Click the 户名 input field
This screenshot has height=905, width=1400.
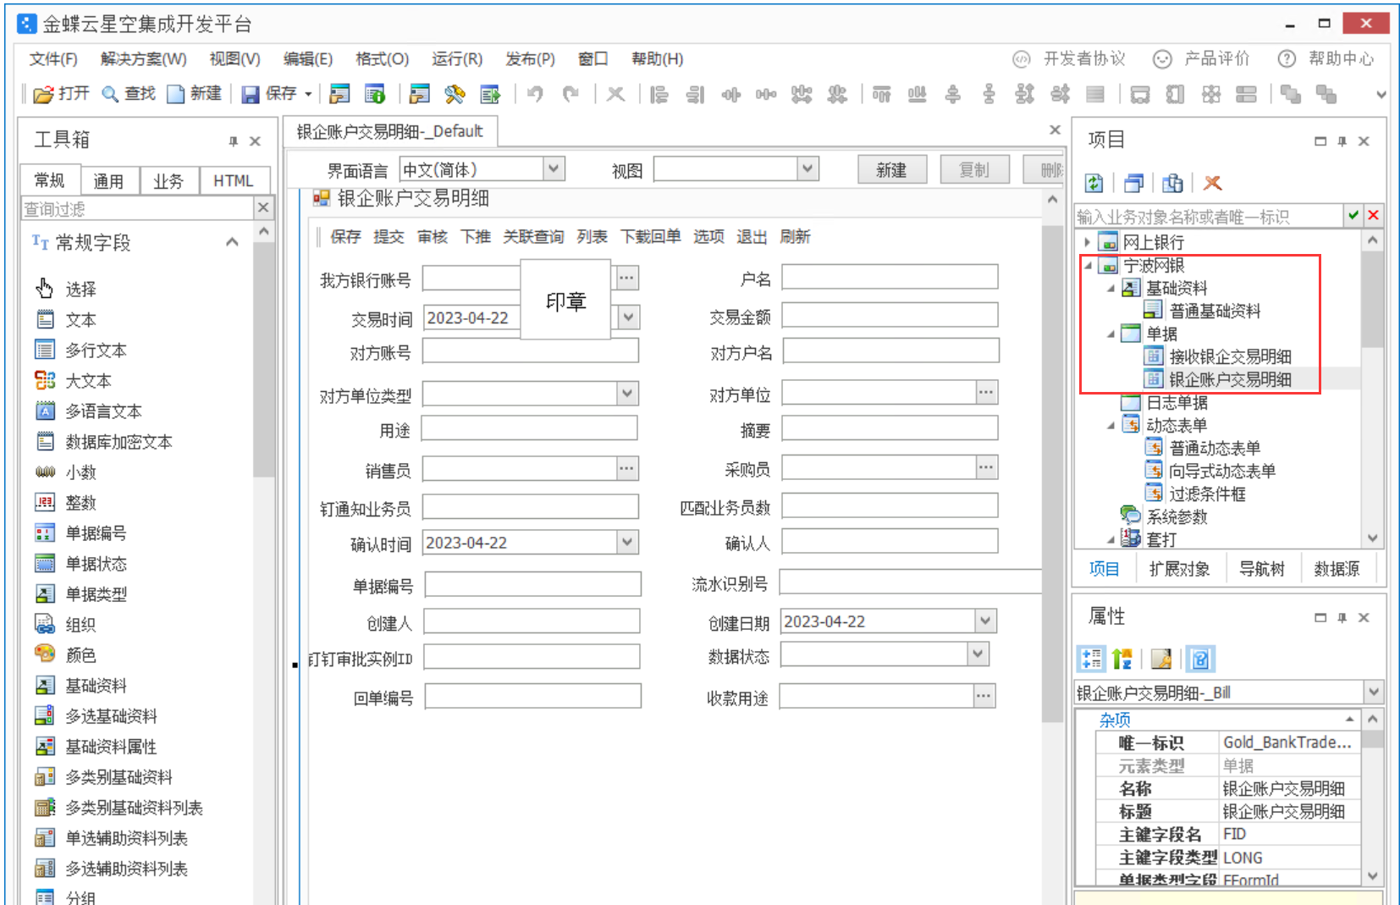[890, 278]
